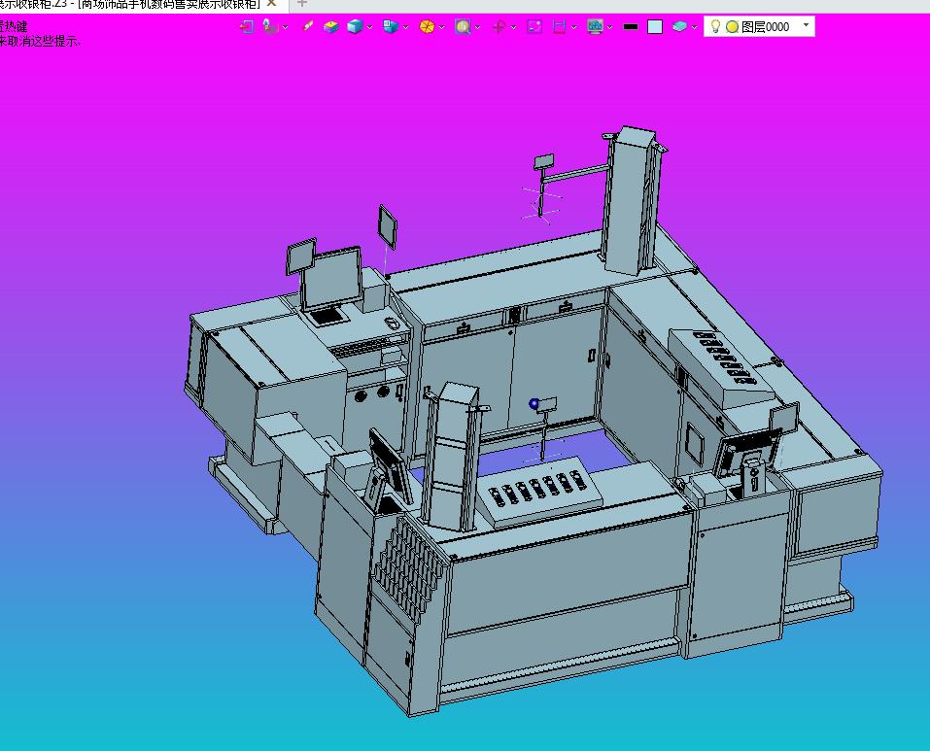Click the magnifier zoom icon
The height and width of the screenshot is (751, 930).
[463, 26]
